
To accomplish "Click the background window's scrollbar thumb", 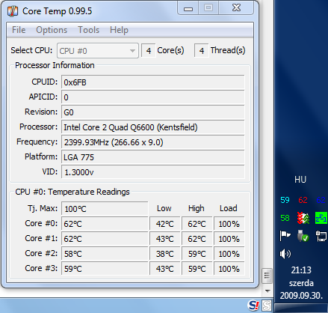I will point(267,276).
